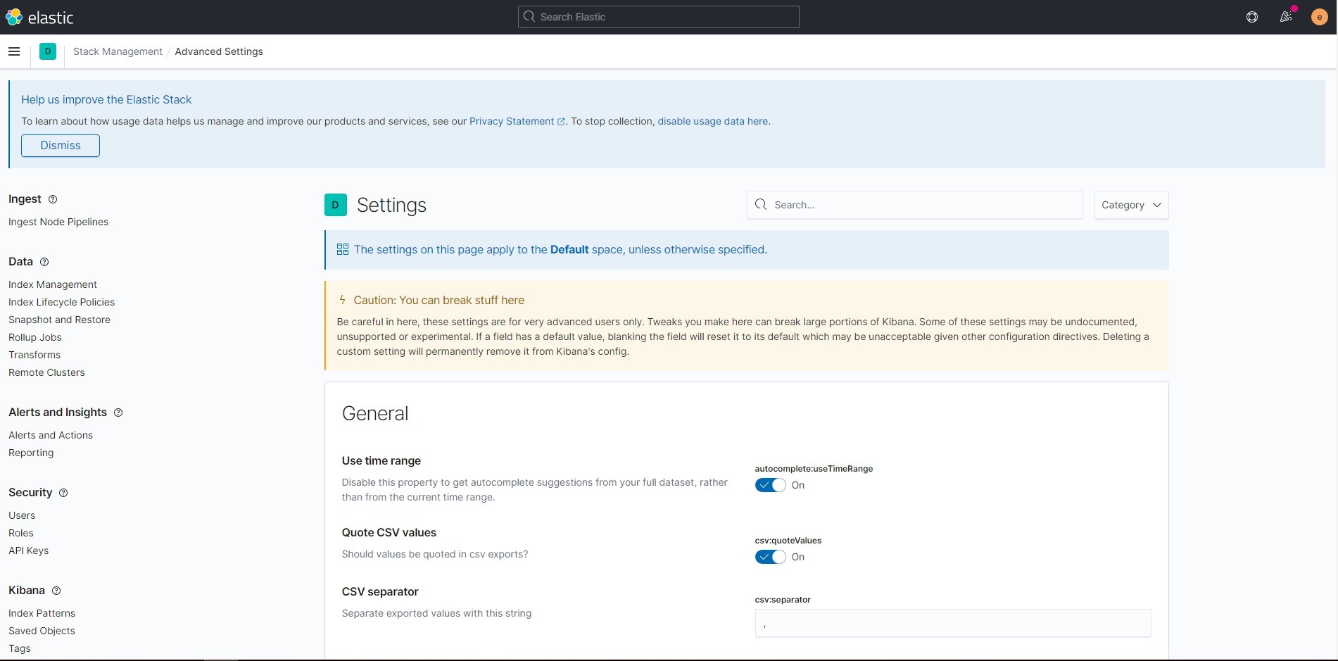This screenshot has height=661, width=1338.
Task: Open the API Keys page
Action: (29, 550)
